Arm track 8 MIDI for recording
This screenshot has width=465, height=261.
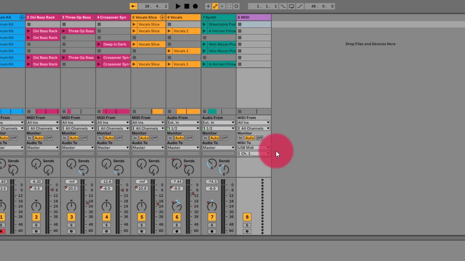tap(247, 231)
